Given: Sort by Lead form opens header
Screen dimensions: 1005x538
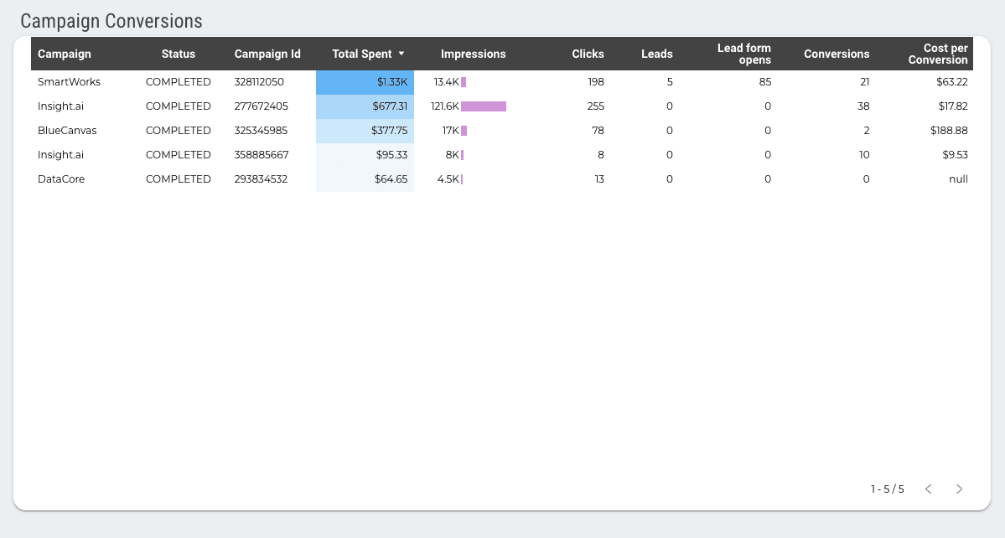Looking at the screenshot, I should point(743,54).
